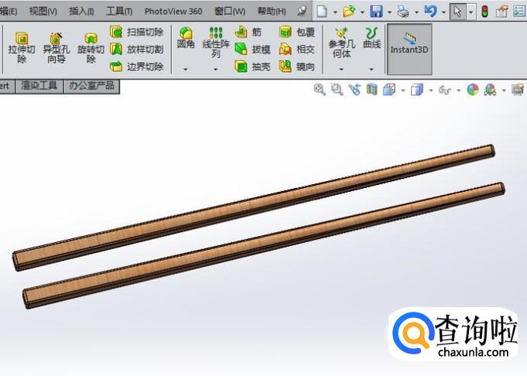This screenshot has height=376, width=527.
Task: Toggle the Instant3D button
Action: point(409,49)
